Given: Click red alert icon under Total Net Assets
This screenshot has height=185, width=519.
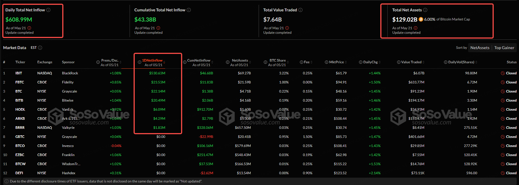Looking at the screenshot, I should 416,28.
